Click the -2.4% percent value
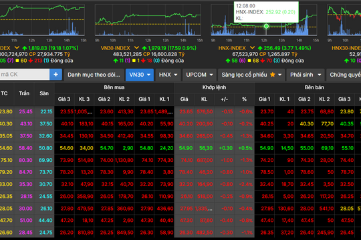Image resolution: width=361 pixels, height=240 pixels. pyautogui.click(x=246, y=184)
